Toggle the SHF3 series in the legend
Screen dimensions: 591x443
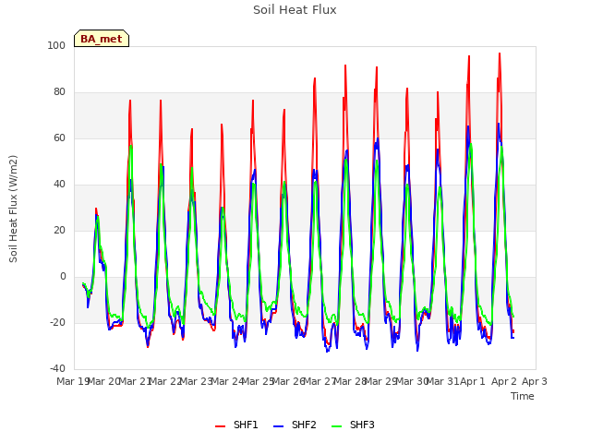point(353,425)
